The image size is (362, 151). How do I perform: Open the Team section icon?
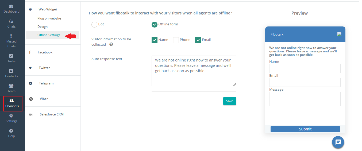(x=11, y=86)
